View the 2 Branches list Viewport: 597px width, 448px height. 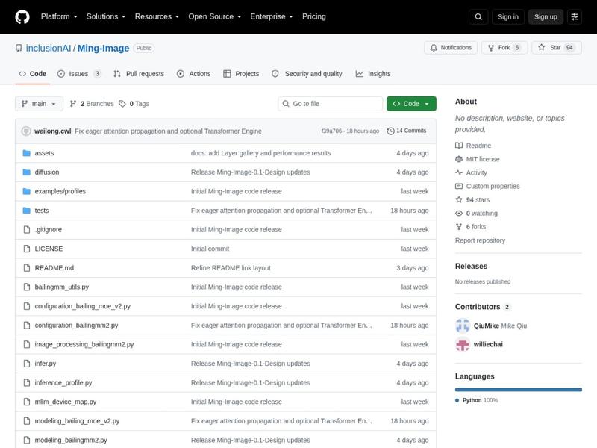pos(92,104)
